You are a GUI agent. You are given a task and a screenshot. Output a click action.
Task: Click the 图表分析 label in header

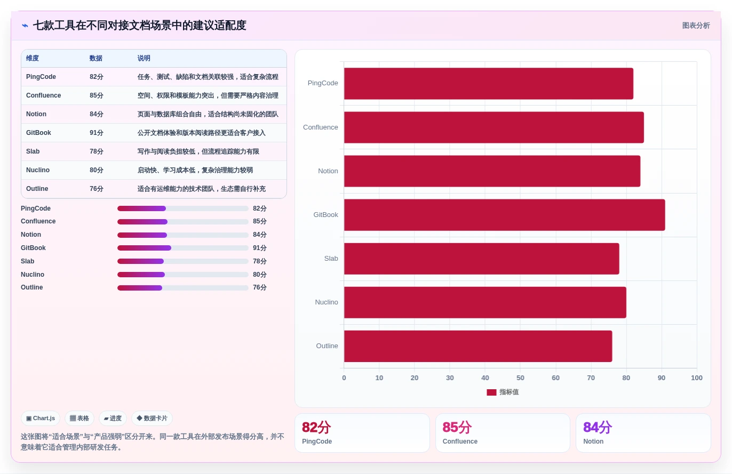[696, 26]
